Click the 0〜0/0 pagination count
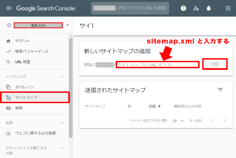 (196, 121)
